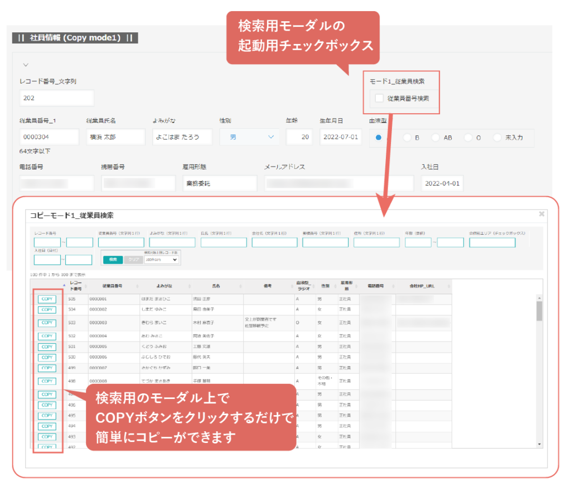This screenshot has height=492, width=571.
Task: Open the 100件毎 records-per-page dropdown
Action: click(x=161, y=260)
